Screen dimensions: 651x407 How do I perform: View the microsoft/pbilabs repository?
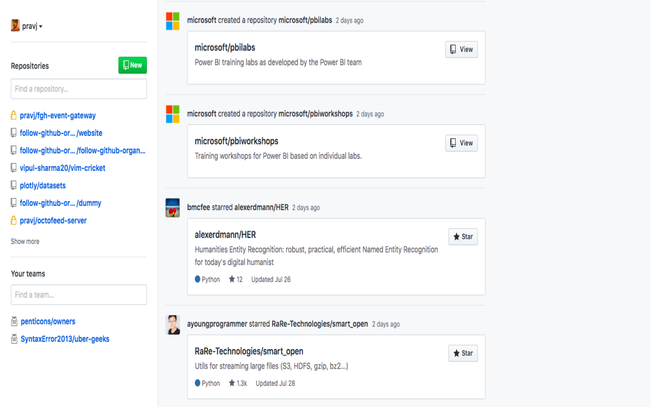click(x=461, y=49)
